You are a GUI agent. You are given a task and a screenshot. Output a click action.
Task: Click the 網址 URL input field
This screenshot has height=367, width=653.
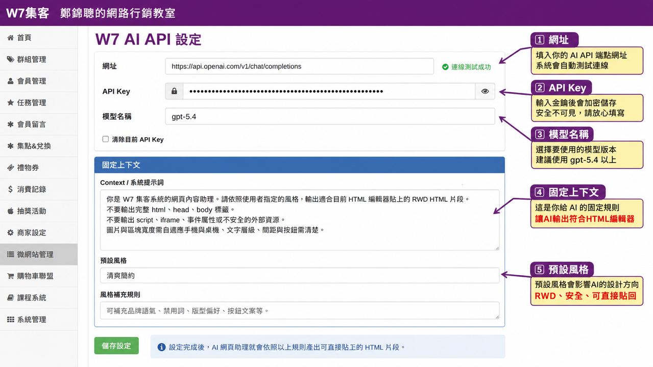(x=299, y=66)
